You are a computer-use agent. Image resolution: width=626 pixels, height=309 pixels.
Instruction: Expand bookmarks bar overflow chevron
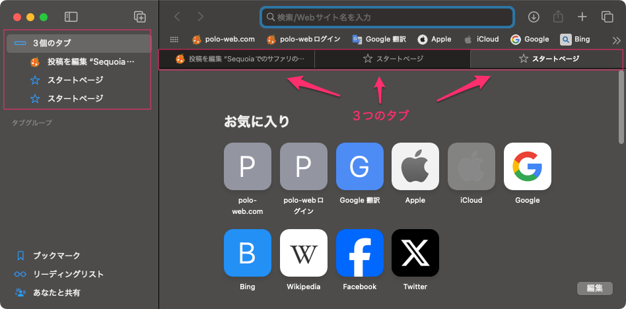pos(616,40)
